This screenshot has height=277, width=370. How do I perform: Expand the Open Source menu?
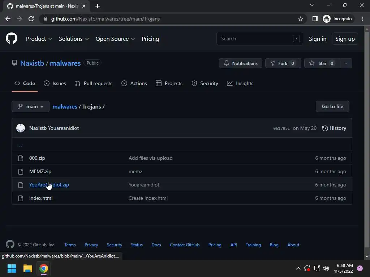[115, 39]
